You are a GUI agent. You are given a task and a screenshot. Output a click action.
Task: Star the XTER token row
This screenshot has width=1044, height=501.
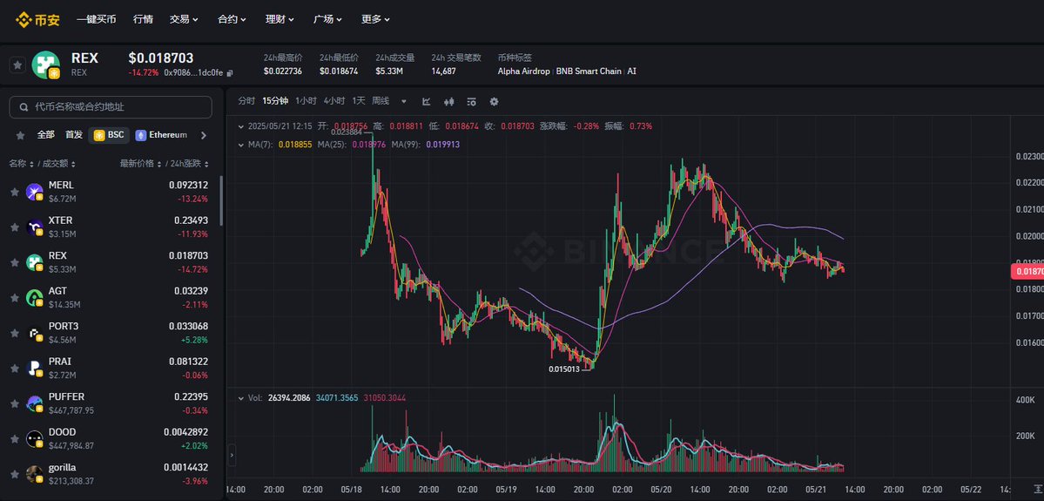[15, 227]
